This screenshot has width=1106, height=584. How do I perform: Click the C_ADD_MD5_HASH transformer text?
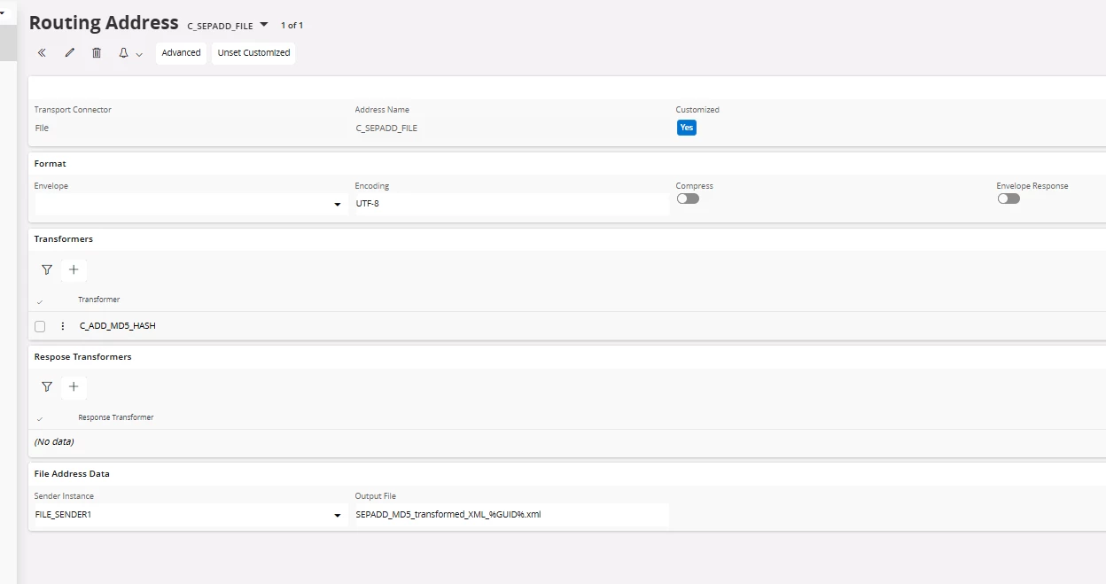pos(118,326)
